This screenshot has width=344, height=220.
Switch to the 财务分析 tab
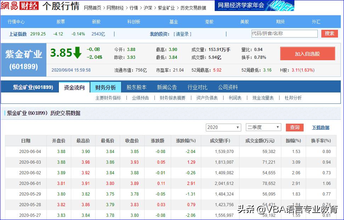[x=105, y=86]
